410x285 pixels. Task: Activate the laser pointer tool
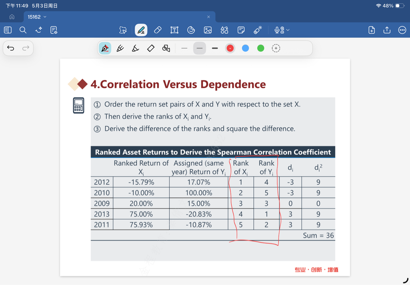tap(257, 30)
